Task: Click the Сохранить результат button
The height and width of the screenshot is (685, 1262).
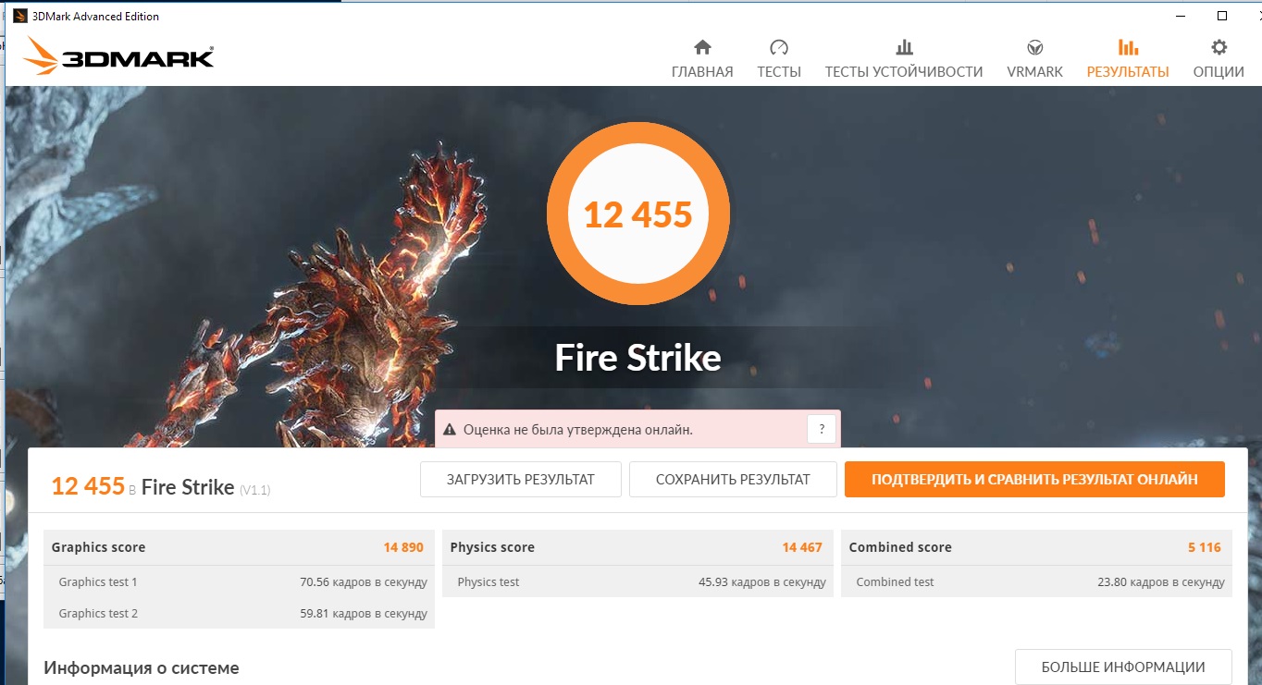Action: point(733,480)
